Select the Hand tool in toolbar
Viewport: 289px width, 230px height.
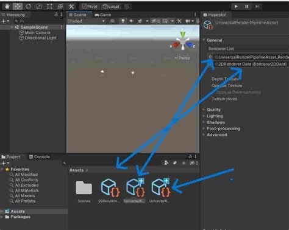click(7, 7)
